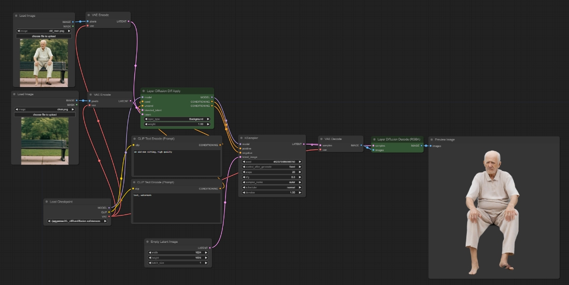Toggle the control_after_generate fixed setting
The height and width of the screenshot is (285, 569).
click(271, 167)
